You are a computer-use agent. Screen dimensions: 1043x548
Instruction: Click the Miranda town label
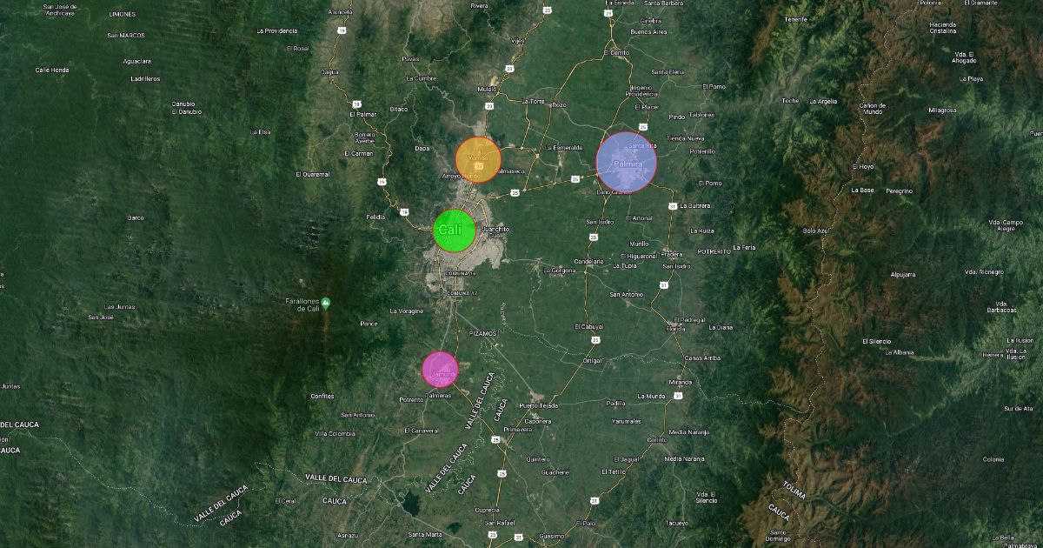(x=681, y=382)
